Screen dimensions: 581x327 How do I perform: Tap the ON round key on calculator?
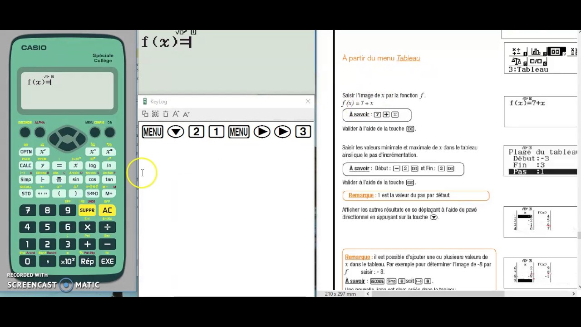tap(109, 132)
